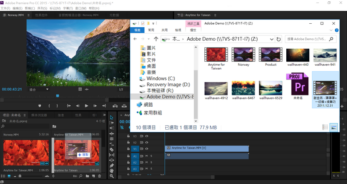Open the 文件(F) menu
Viewport: 347px width, 184px height.
(5, 8)
